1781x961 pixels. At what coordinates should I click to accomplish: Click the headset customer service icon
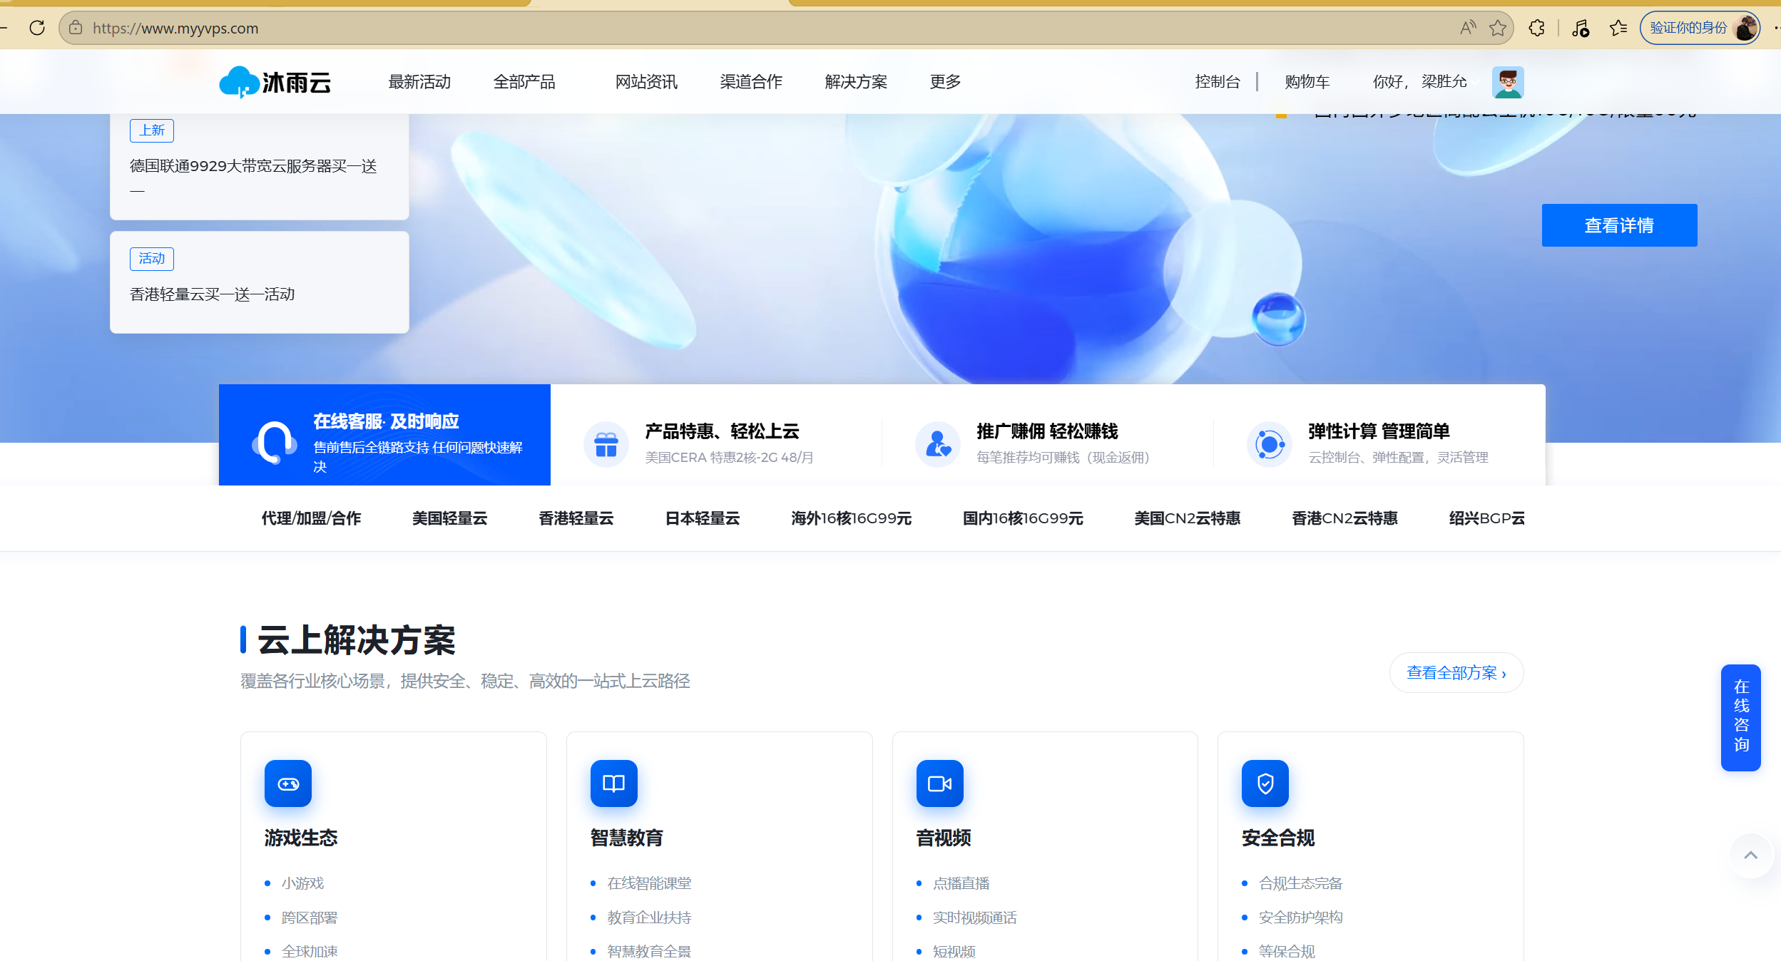coord(274,442)
